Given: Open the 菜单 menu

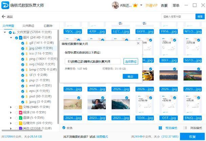Looking at the screenshot, I should pyautogui.click(x=176, y=5).
